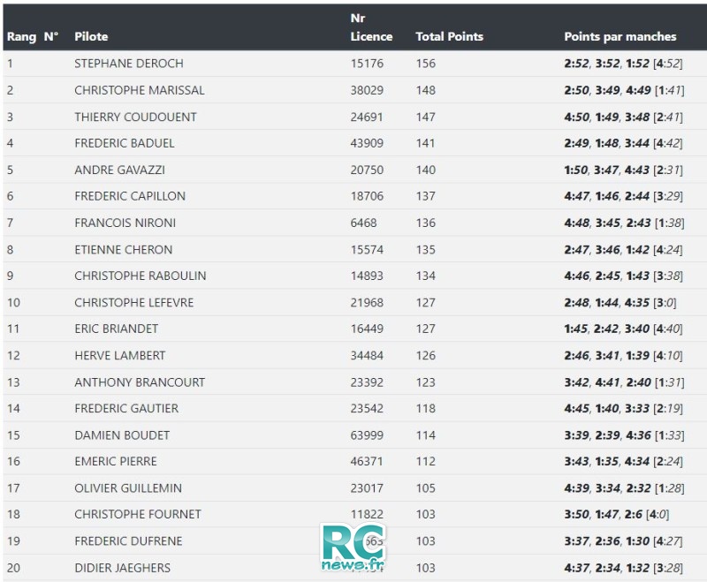Image resolution: width=707 pixels, height=582 pixels.
Task: Select pilot CHRISTOPHE MARISSAL
Action: (140, 90)
